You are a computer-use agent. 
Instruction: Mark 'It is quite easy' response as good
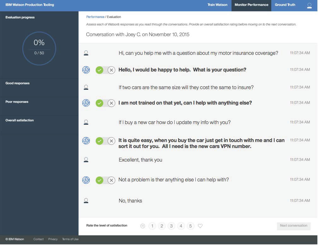point(99,141)
